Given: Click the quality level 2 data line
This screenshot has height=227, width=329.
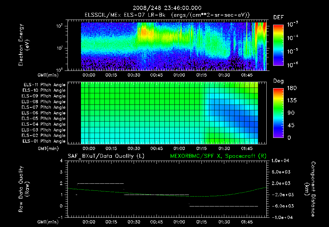Looking at the screenshot, I should pyautogui.click(x=101, y=183).
